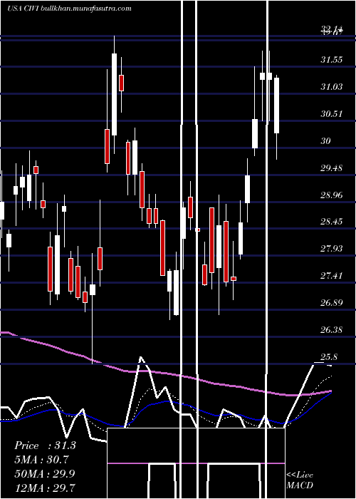Click the bullkhan.munafasutra.com watermark text
This screenshot has width=356, height=499.
[86, 9]
